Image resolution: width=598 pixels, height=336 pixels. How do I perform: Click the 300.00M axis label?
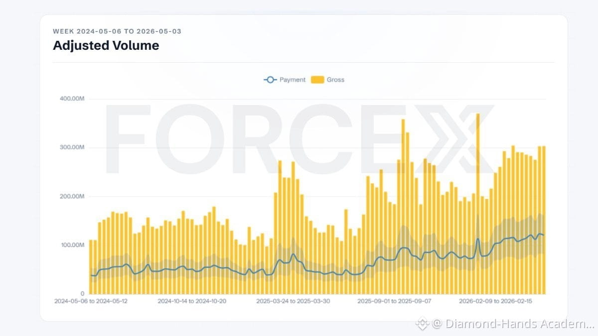(72, 148)
